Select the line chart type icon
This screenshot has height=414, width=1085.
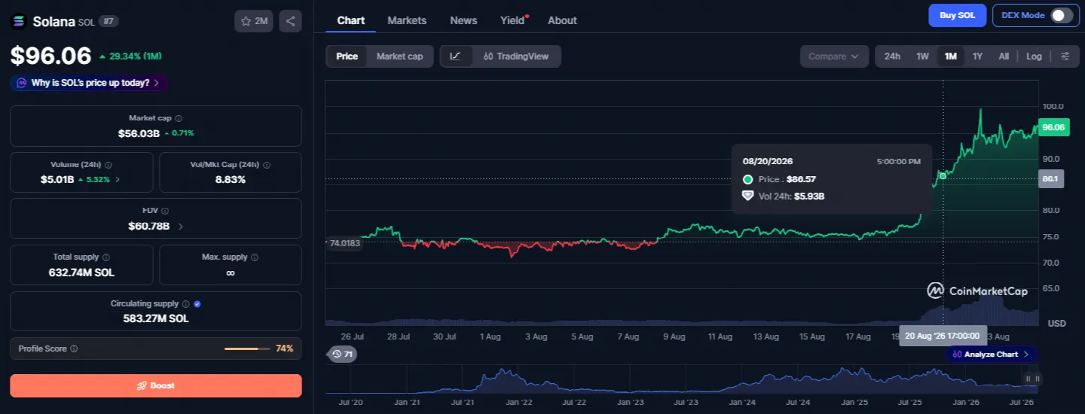coord(456,56)
